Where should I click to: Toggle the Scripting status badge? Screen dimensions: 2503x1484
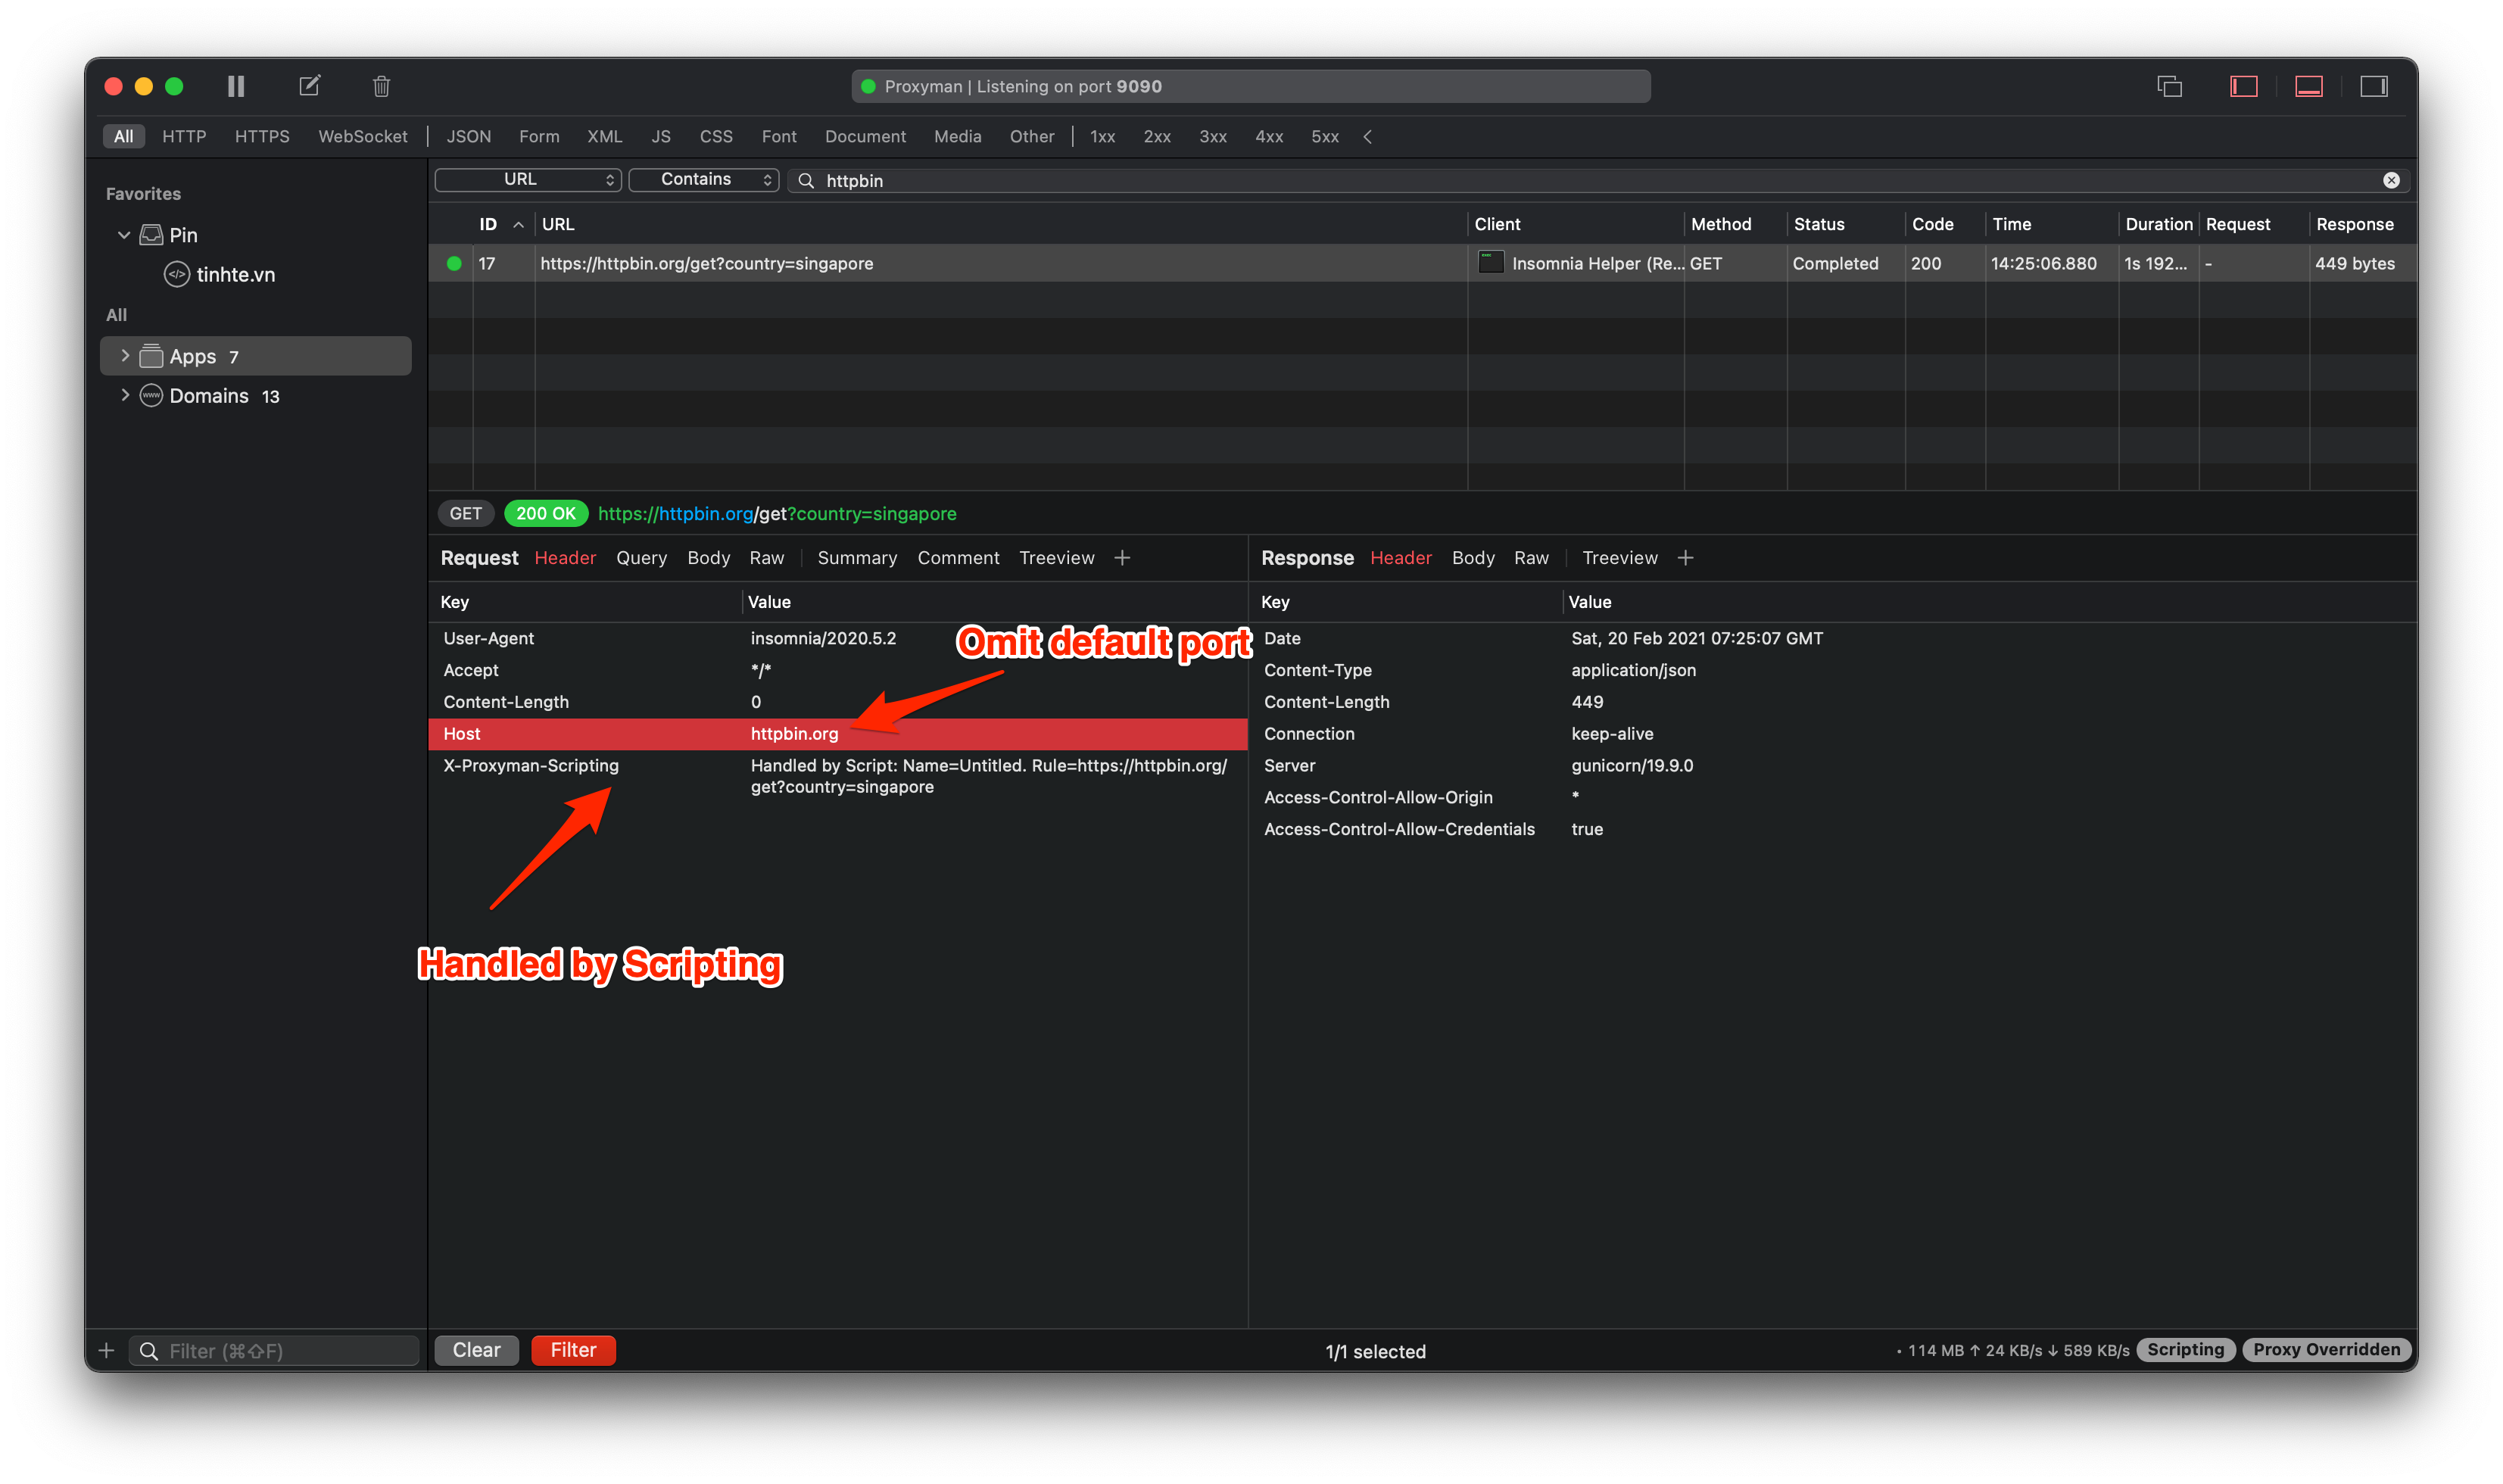pos(2185,1349)
